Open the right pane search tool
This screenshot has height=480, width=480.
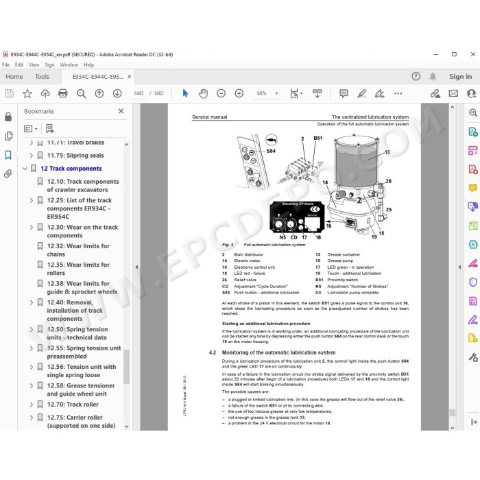(x=473, y=112)
